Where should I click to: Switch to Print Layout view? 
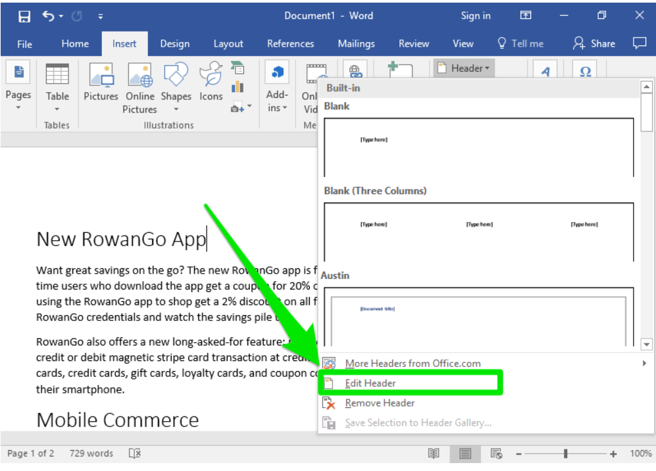465,453
